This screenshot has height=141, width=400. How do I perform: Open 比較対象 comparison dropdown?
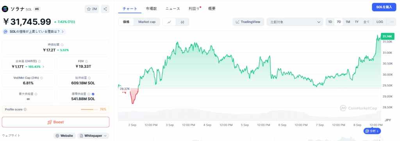coord(295,22)
